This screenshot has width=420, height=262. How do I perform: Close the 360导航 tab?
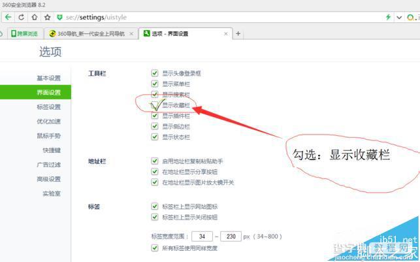click(x=131, y=34)
